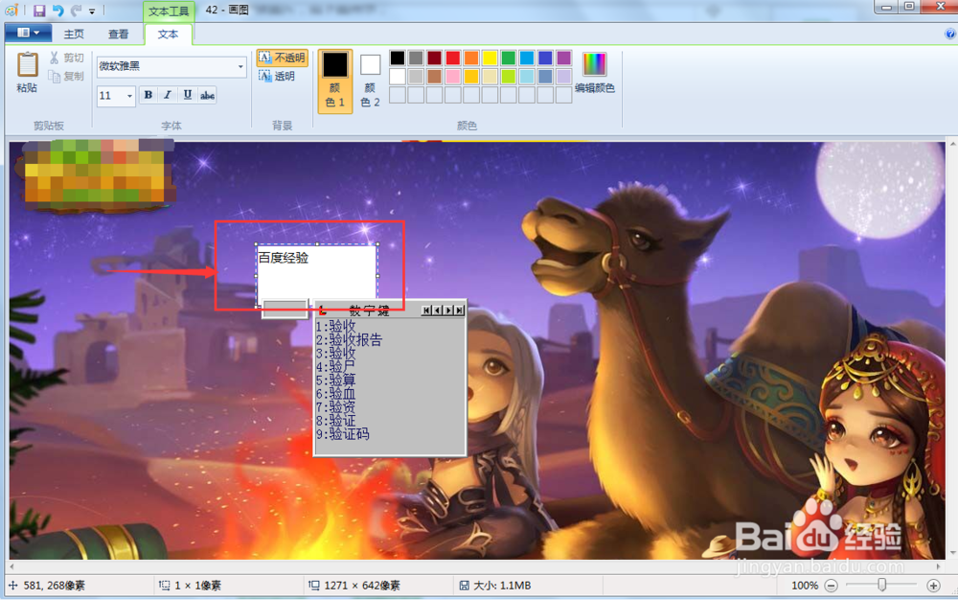Pick the gray swatch in the top palette row
This screenshot has height=600, width=958.
tap(416, 58)
